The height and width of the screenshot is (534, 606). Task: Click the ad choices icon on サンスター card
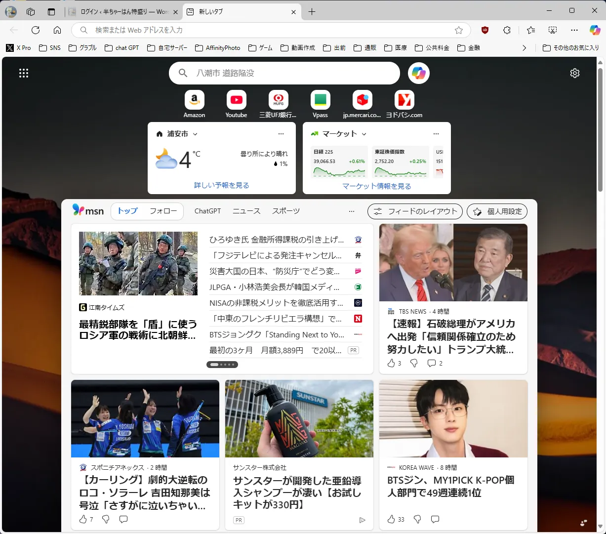click(362, 520)
